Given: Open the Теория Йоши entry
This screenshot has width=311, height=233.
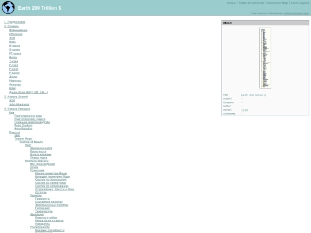Looking at the screenshot, I should (23, 139).
